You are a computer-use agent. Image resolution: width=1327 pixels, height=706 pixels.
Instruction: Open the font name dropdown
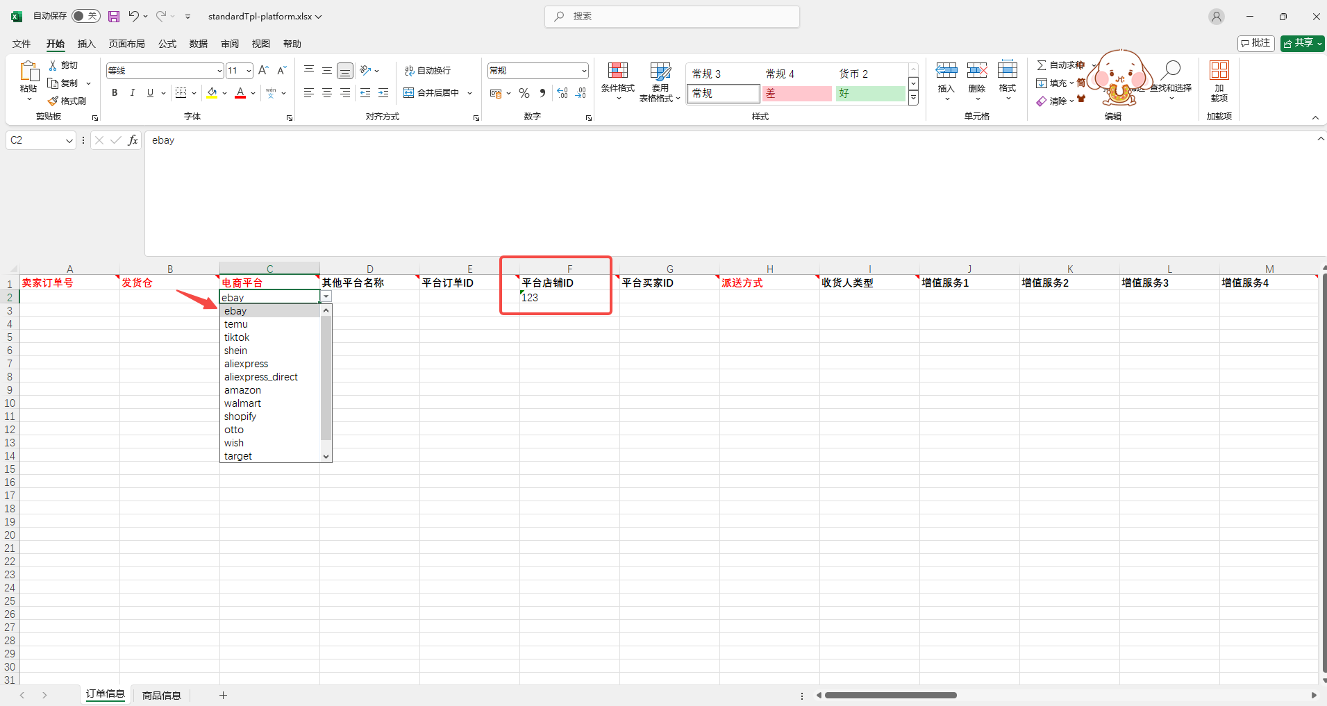[219, 70]
